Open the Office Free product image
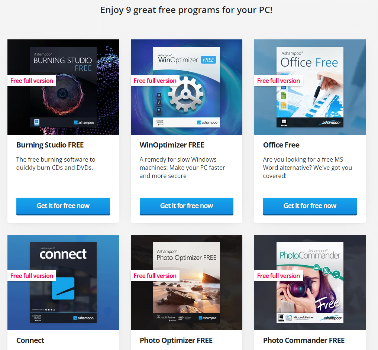378x350 pixels. pos(310,87)
